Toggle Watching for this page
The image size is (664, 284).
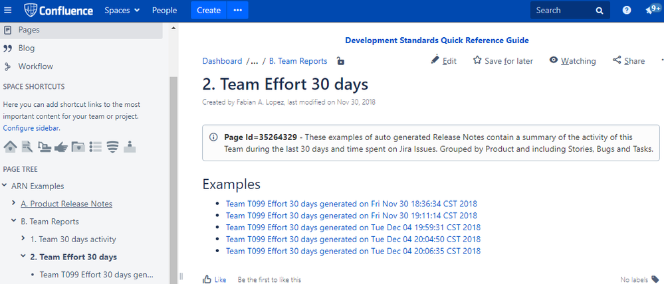point(572,61)
